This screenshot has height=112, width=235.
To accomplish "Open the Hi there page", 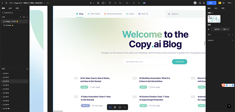I will point(14,25).
